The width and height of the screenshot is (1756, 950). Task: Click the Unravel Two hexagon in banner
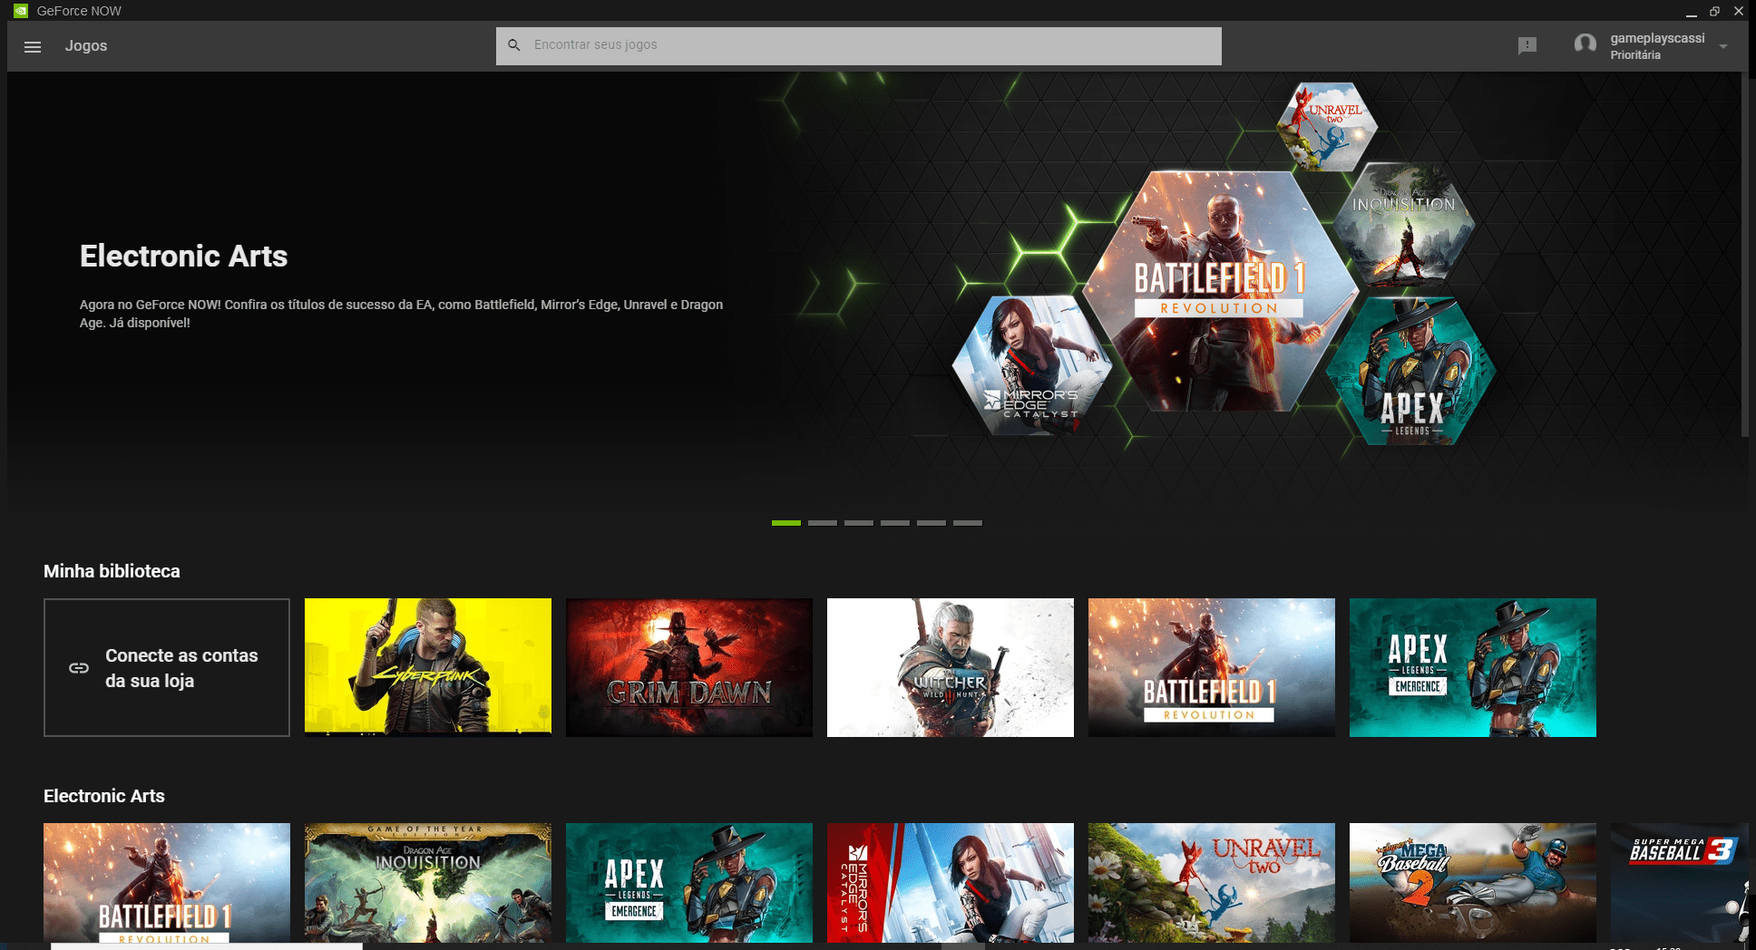(x=1327, y=126)
